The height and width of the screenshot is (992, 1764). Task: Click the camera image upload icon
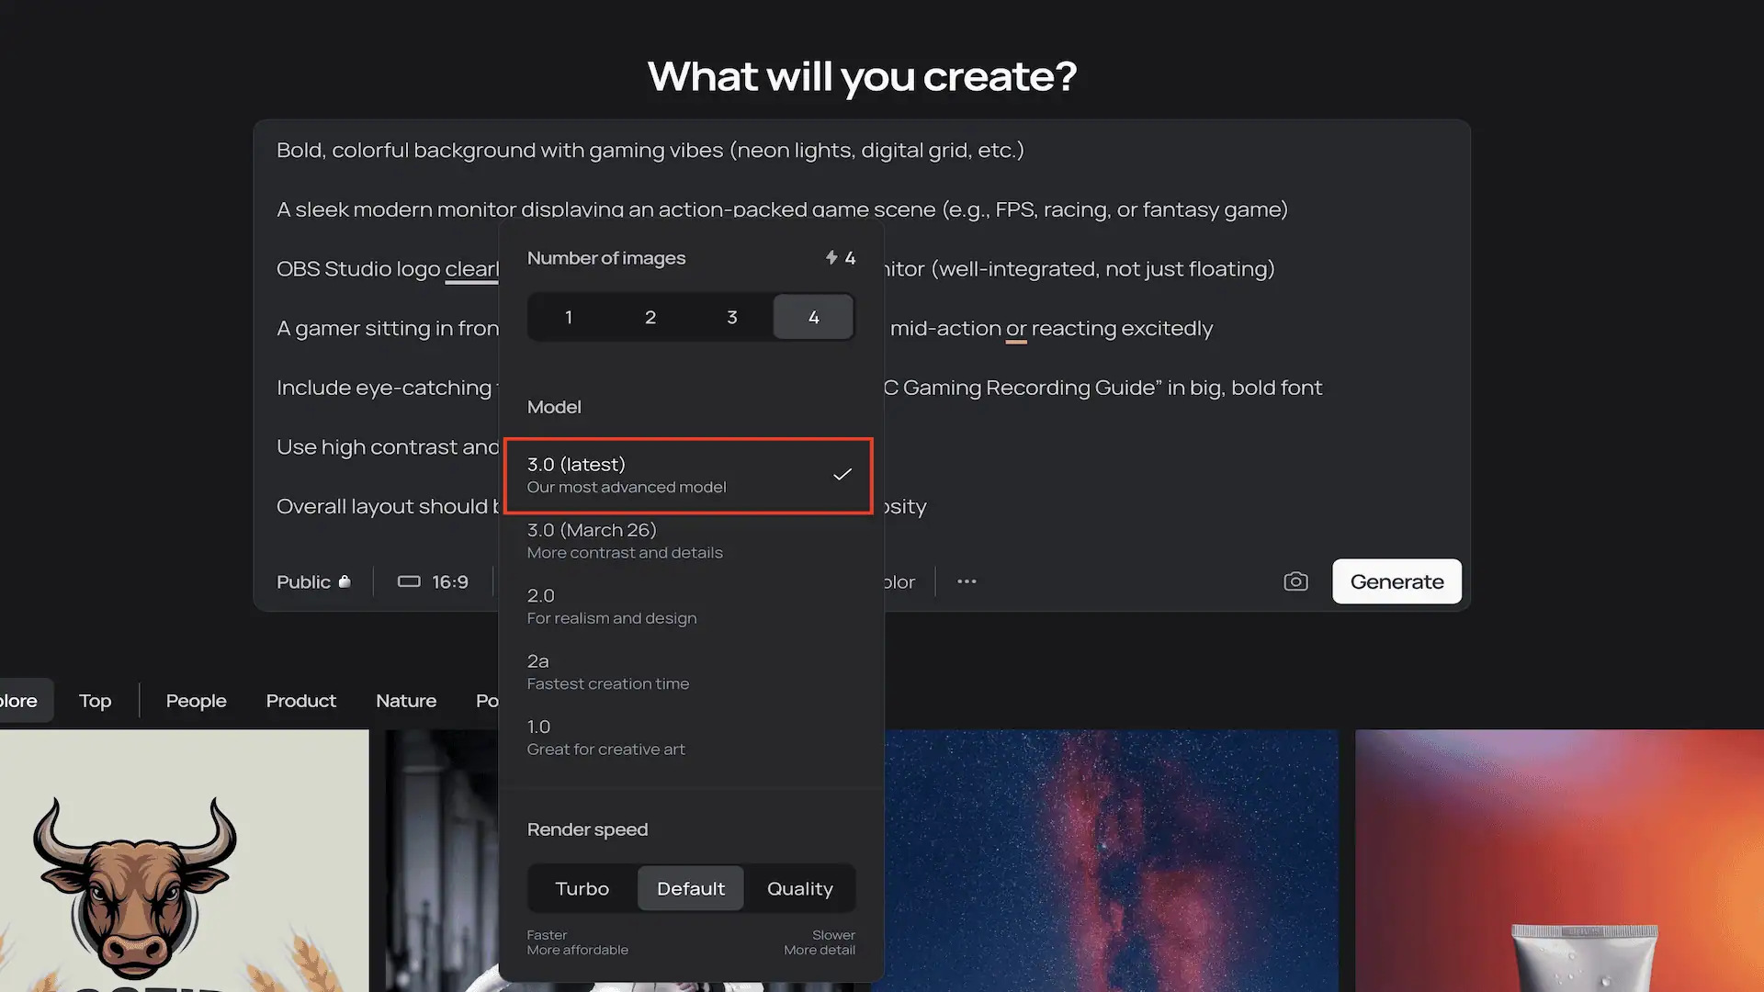(x=1295, y=581)
